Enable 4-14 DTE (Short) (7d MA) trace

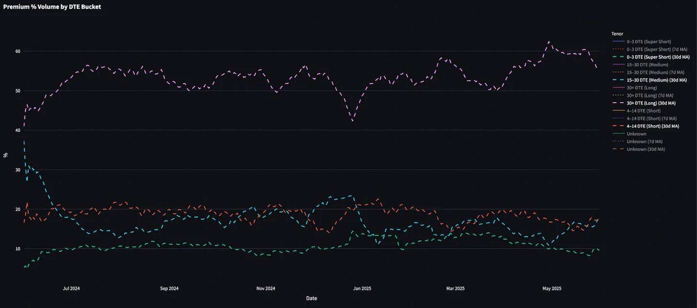pyautogui.click(x=644, y=118)
